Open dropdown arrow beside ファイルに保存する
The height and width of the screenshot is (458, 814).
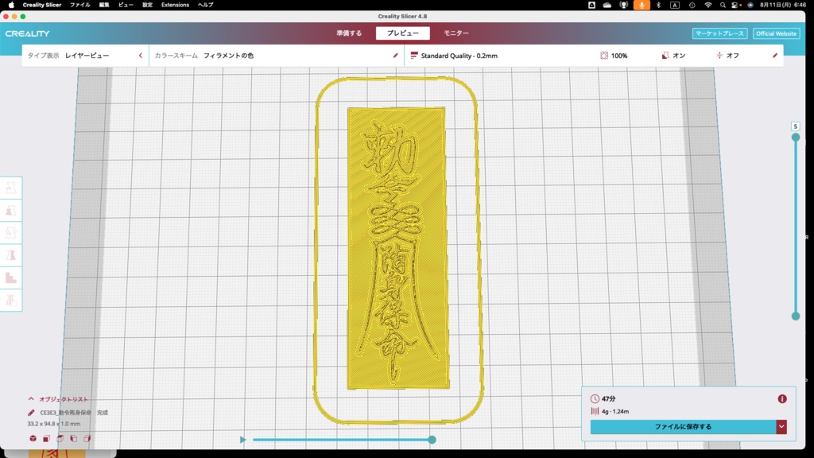781,427
